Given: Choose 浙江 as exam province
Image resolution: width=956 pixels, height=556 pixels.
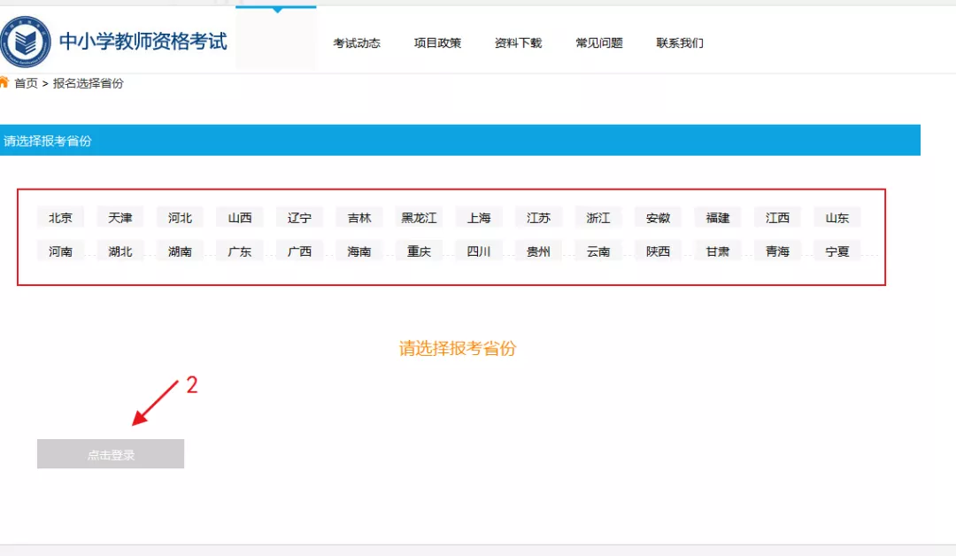Looking at the screenshot, I should coord(598,218).
